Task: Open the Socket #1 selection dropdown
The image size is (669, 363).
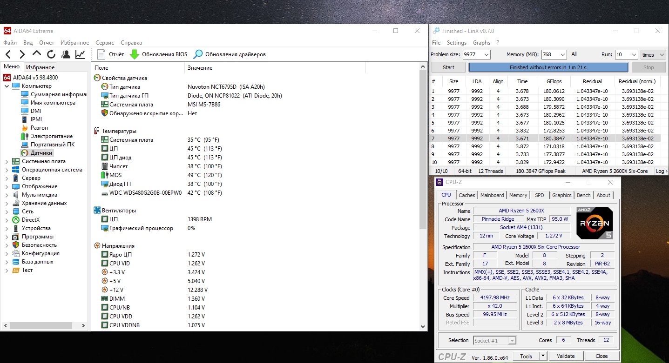Action: [494, 341]
